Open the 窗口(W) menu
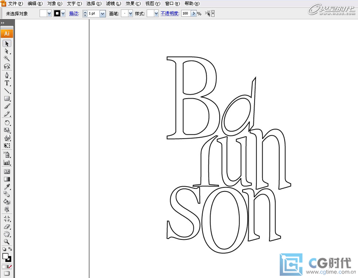The width and height of the screenshot is (358, 278). [x=172, y=4]
